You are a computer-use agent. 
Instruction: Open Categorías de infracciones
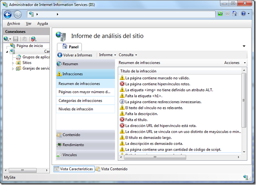click(x=85, y=101)
